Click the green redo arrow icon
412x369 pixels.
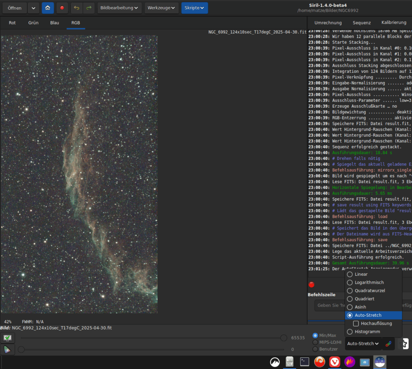click(89, 8)
